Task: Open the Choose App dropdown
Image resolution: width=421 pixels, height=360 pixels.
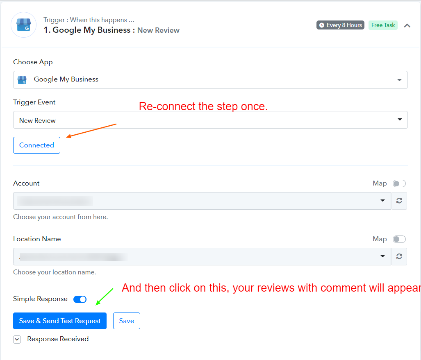Action: pos(210,80)
